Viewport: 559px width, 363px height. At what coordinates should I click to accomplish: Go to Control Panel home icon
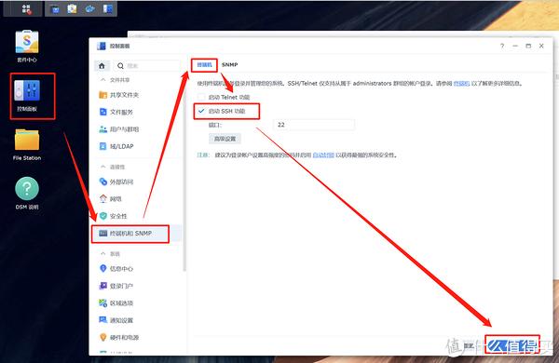(x=102, y=66)
